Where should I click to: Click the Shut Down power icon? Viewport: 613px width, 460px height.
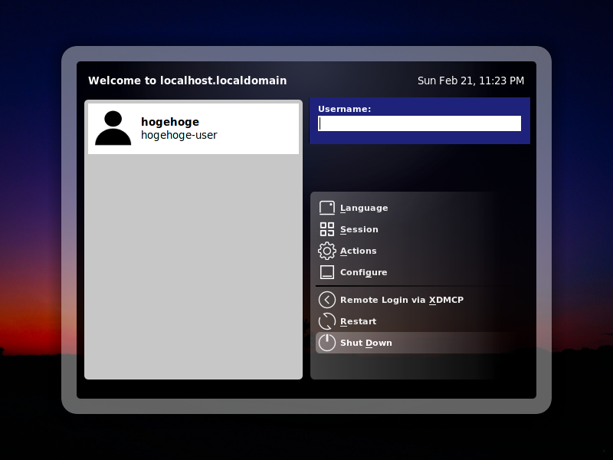point(327,343)
